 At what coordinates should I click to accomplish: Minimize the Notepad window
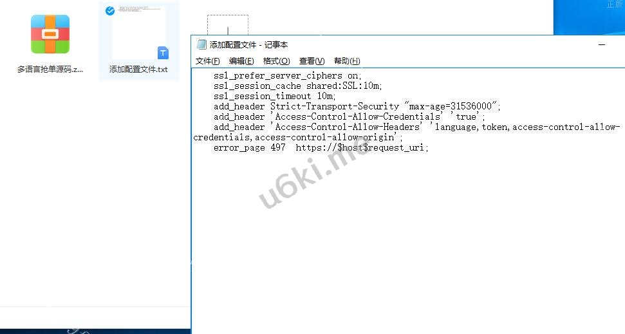pos(602,44)
